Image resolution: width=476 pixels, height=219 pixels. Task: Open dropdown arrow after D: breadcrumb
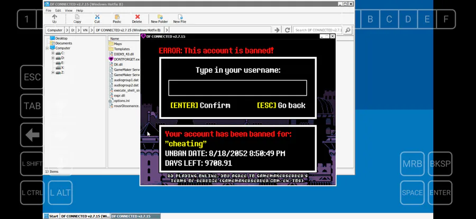(x=78, y=30)
